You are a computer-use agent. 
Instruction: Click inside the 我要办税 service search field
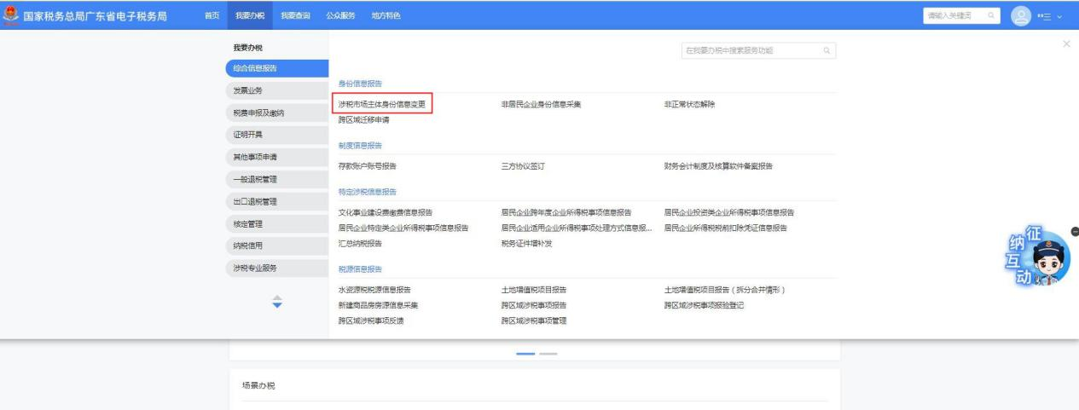pos(749,51)
